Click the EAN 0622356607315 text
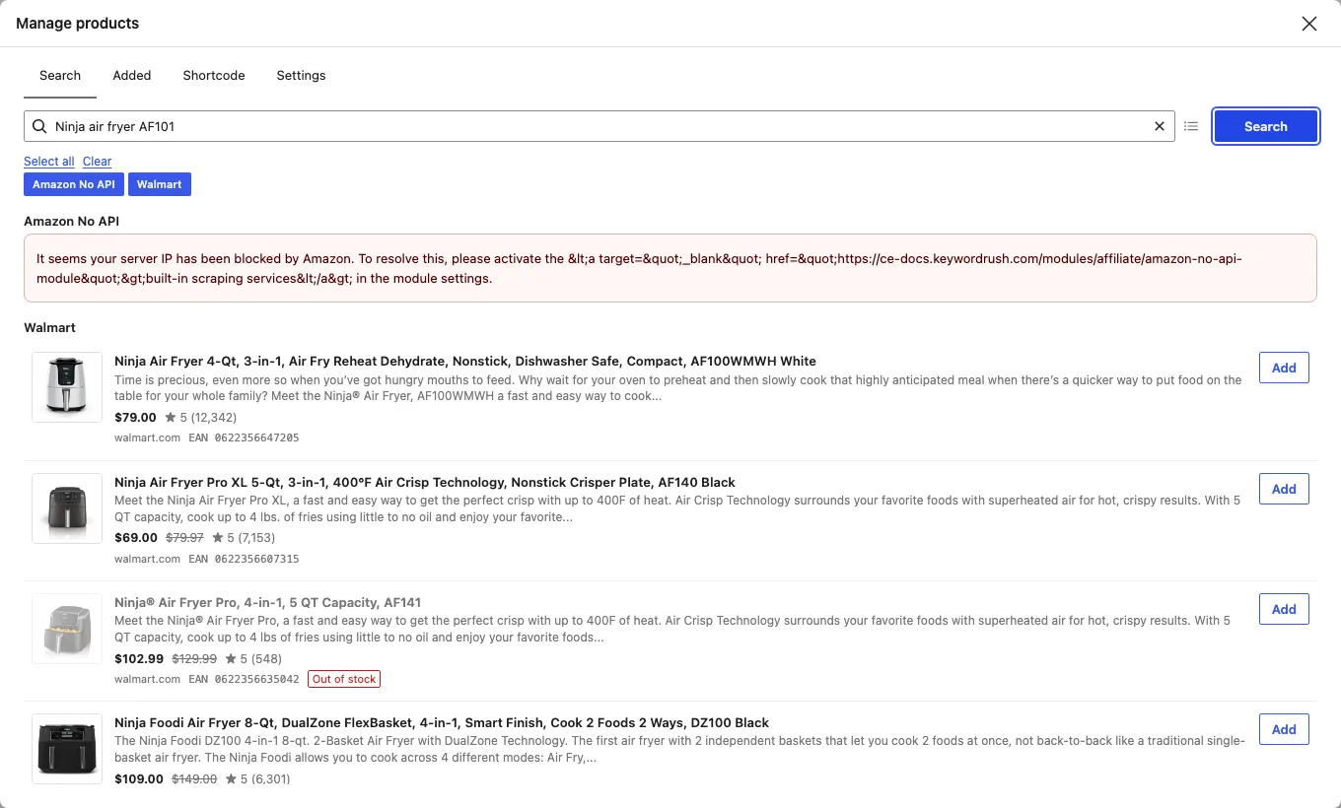This screenshot has width=1341, height=808. pyautogui.click(x=244, y=559)
